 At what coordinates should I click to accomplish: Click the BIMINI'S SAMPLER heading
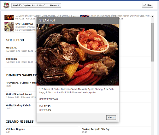[x=22, y=75]
